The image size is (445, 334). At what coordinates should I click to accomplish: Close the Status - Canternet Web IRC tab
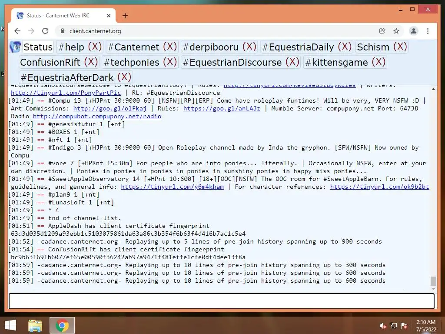coord(108,16)
